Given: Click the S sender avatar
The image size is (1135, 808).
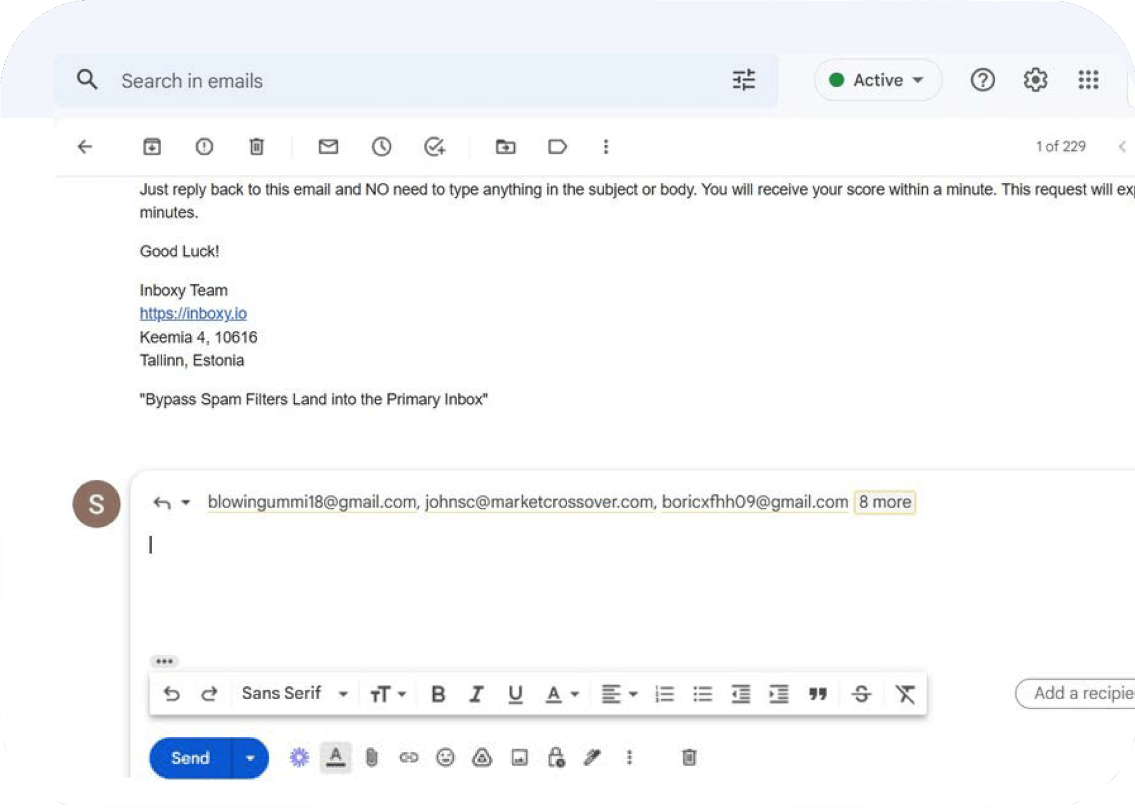Looking at the screenshot, I should 96,504.
